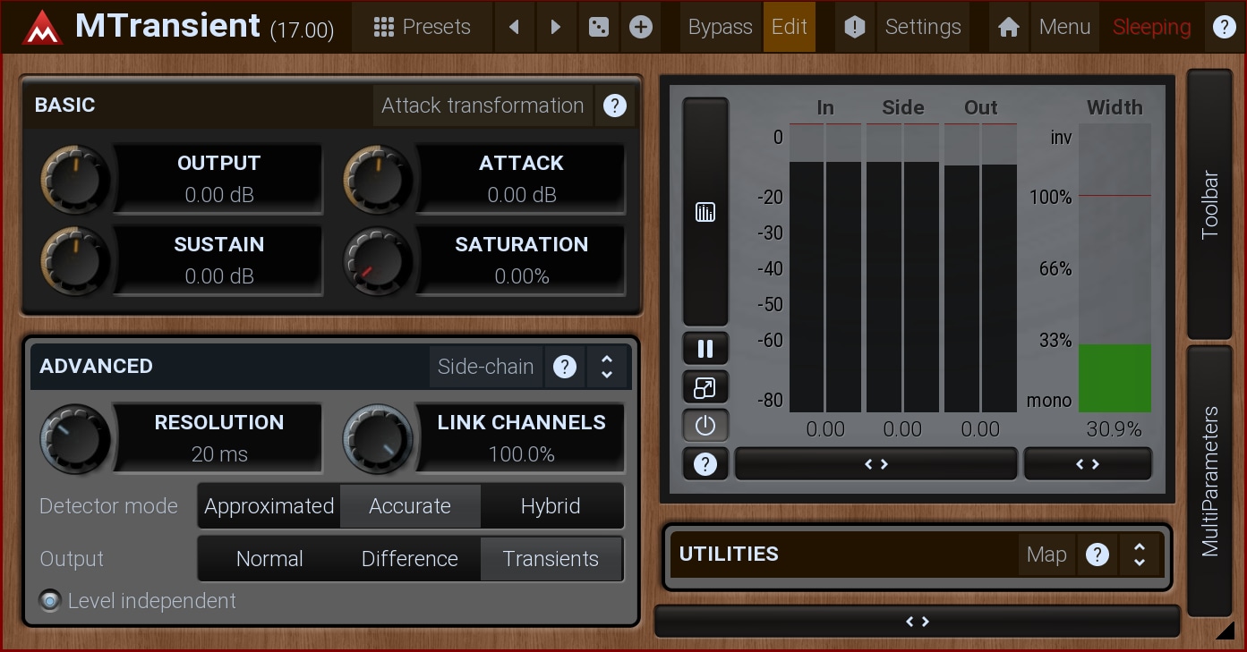Enable the Level independent option
The image size is (1247, 652).
(51, 601)
